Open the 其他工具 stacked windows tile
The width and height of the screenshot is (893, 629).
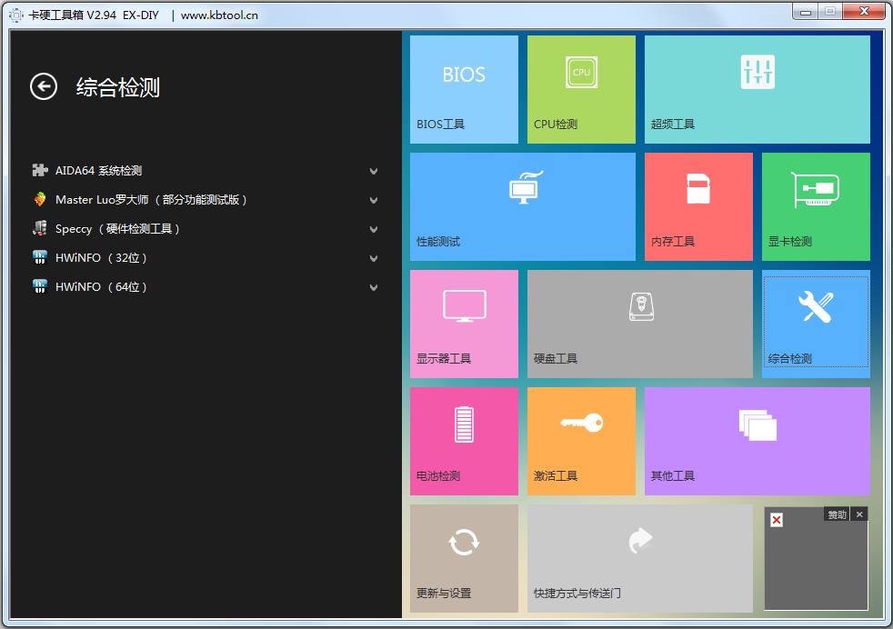click(x=757, y=441)
